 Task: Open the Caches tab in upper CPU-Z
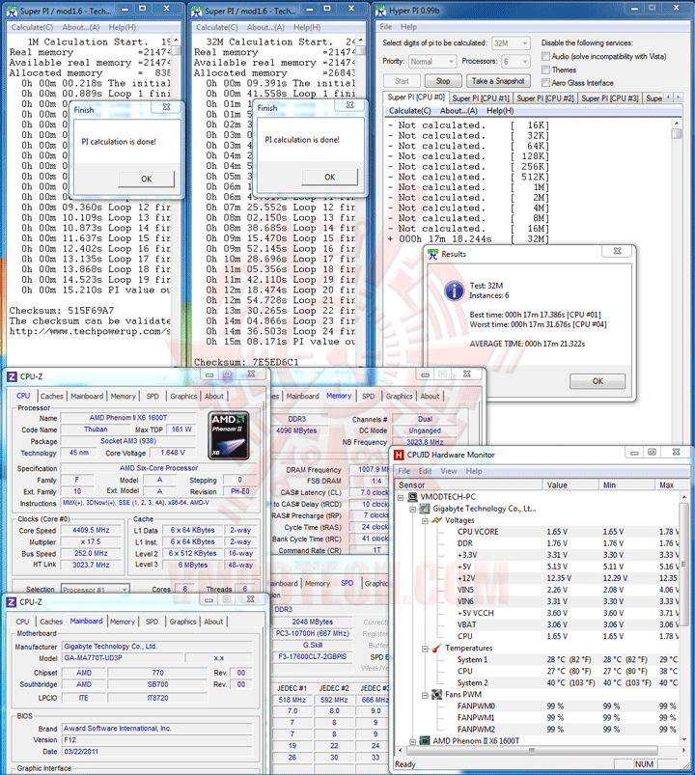(x=52, y=396)
